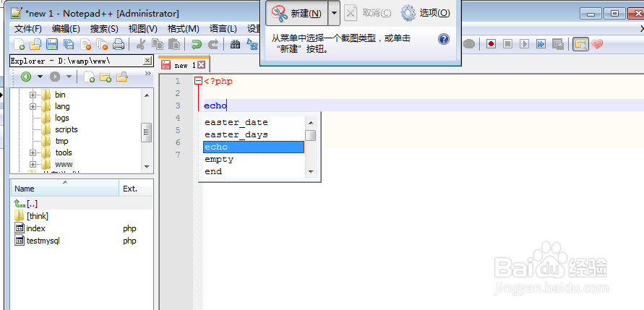Image resolution: width=644 pixels, height=310 pixels.
Task: Click 新建(N) in Snipping Tool
Action: click(296, 13)
